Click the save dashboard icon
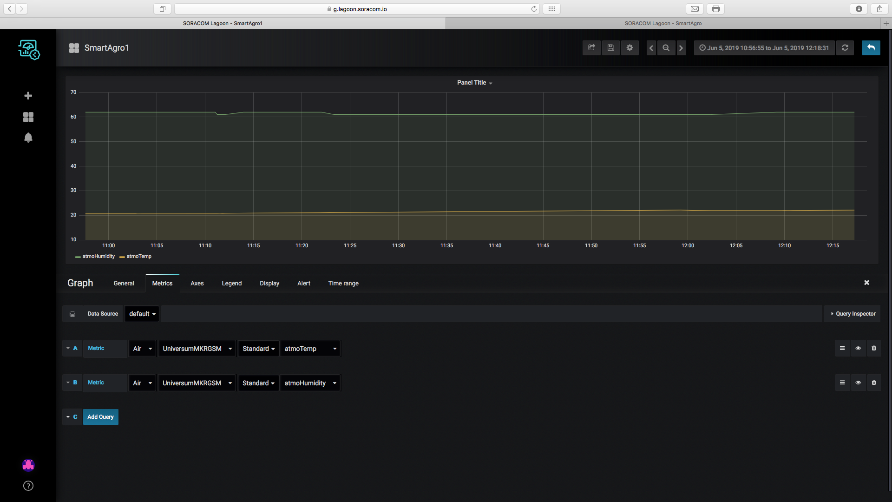The width and height of the screenshot is (892, 502). tap(611, 48)
